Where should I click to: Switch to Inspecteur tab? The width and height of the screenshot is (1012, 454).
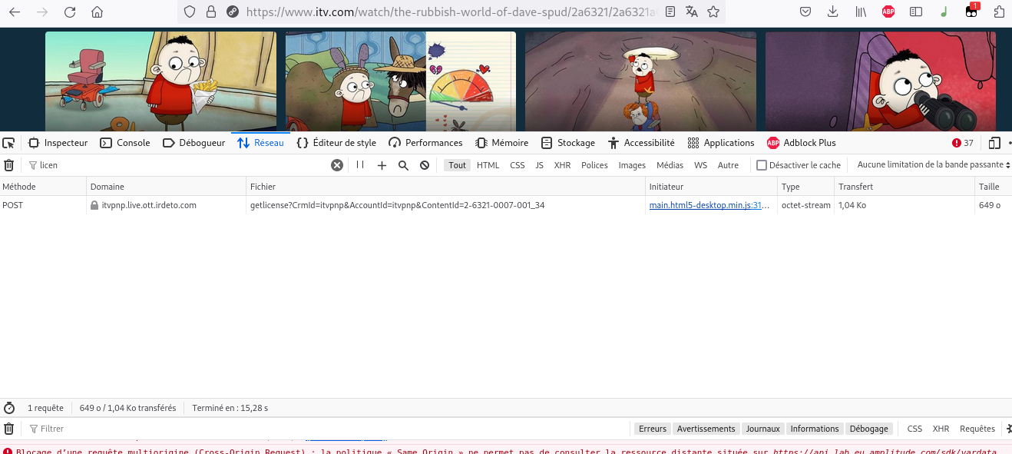(58, 143)
